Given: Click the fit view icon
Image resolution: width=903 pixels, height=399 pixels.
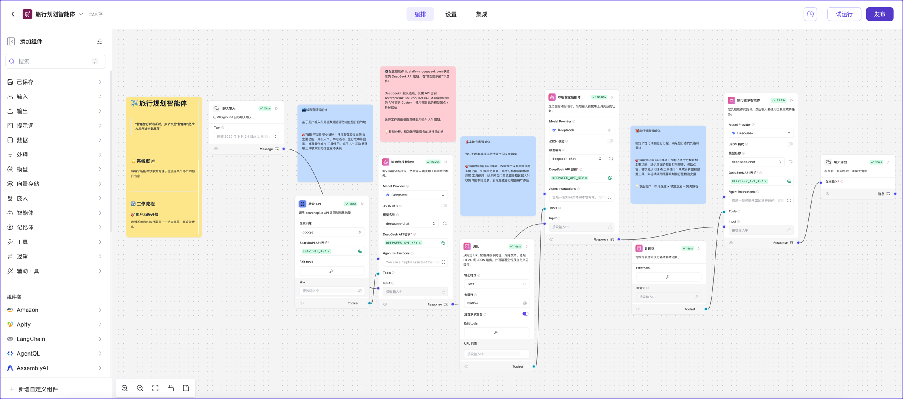Looking at the screenshot, I should tap(155, 388).
